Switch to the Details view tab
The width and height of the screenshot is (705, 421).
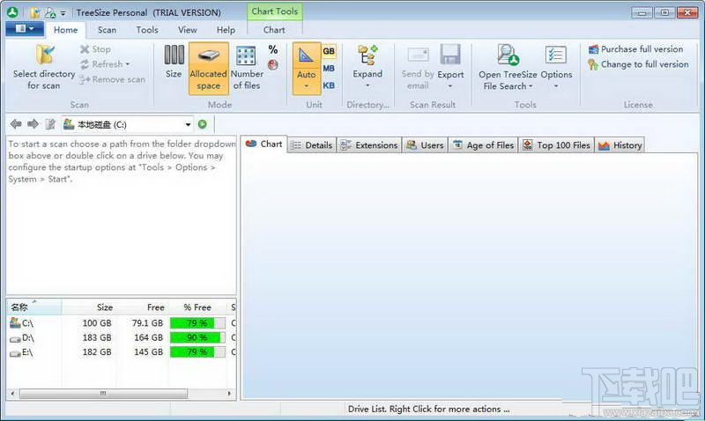tap(312, 145)
